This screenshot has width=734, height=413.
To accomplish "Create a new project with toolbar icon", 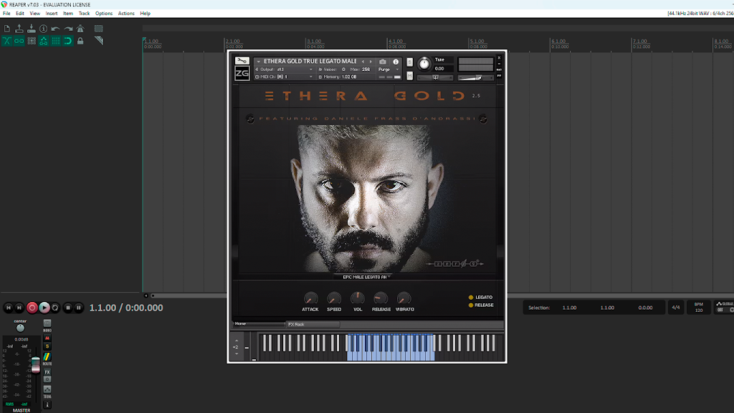I will click(7, 29).
